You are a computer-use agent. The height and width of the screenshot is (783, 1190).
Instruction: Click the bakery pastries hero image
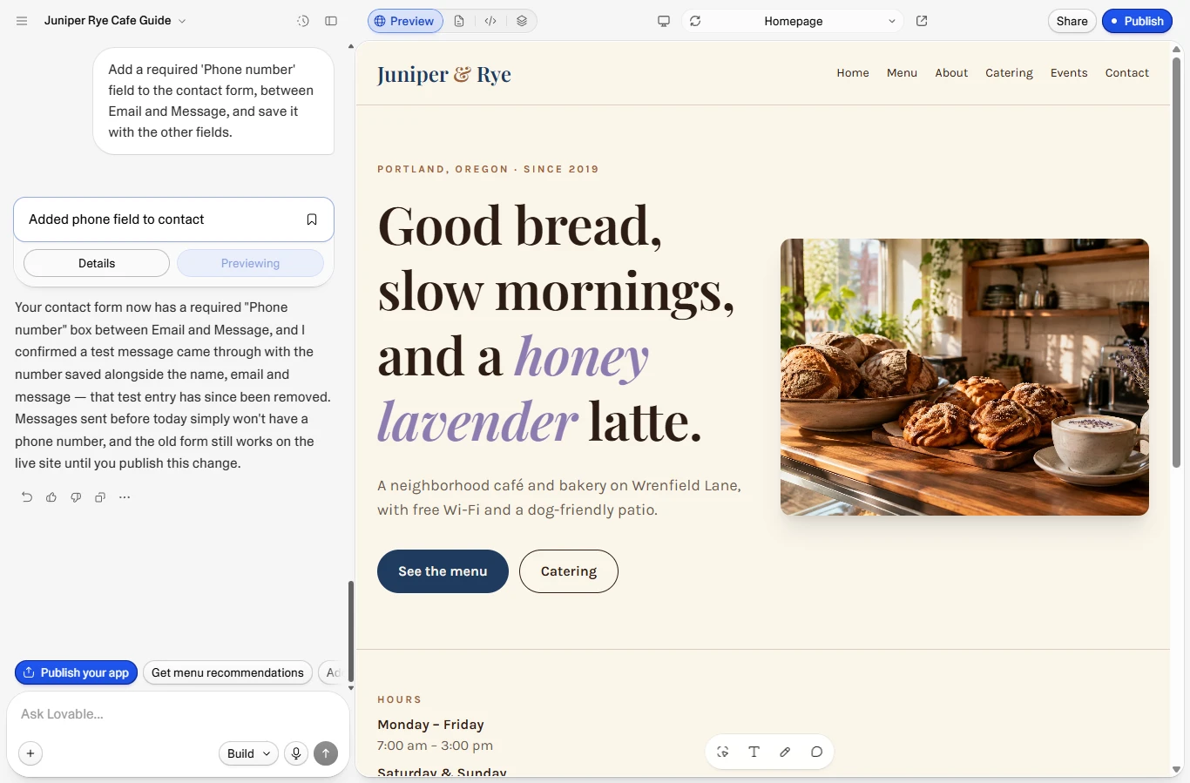click(x=964, y=377)
